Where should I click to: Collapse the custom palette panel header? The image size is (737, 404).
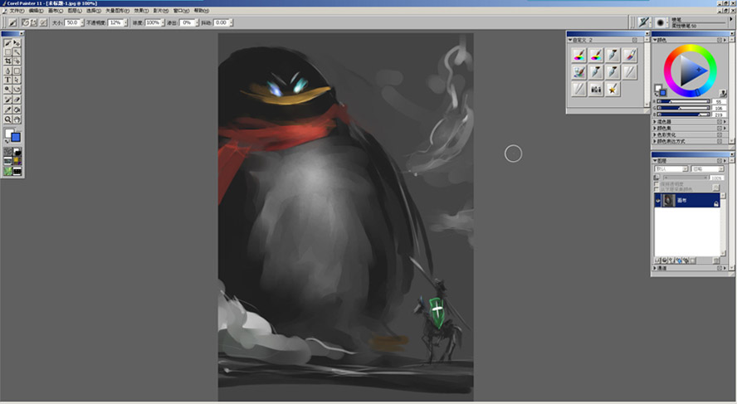point(571,40)
